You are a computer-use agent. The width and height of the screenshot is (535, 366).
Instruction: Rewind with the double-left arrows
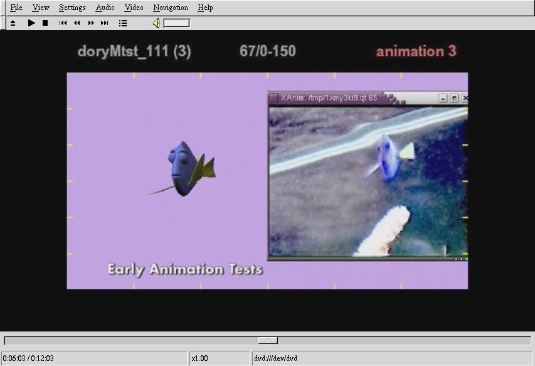point(77,23)
